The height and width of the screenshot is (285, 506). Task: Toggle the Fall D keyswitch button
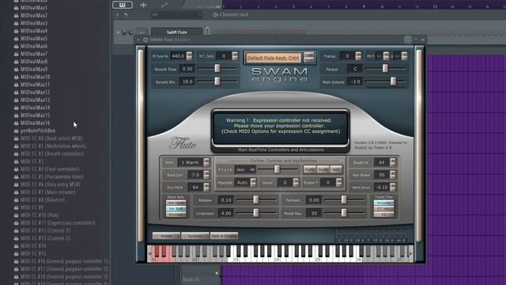[310, 169]
